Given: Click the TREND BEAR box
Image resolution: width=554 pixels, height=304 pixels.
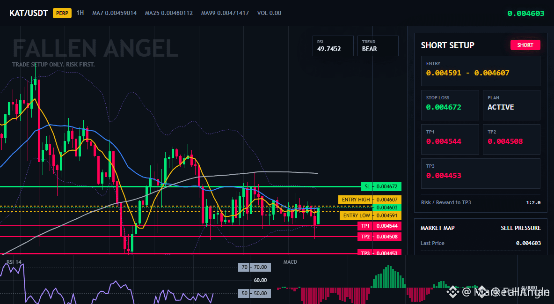Looking at the screenshot, I should [378, 45].
